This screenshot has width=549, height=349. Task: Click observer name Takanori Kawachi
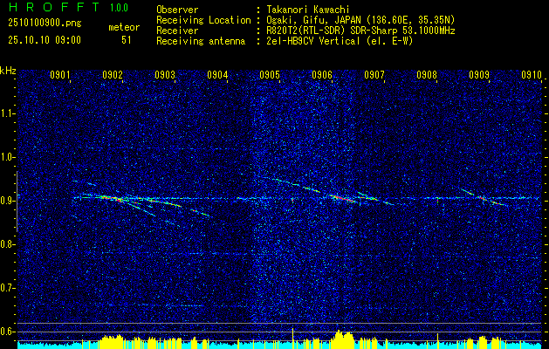[x=307, y=10]
